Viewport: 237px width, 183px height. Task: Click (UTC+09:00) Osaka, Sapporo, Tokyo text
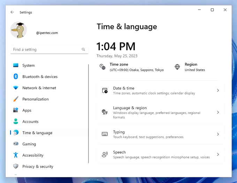click(137, 70)
